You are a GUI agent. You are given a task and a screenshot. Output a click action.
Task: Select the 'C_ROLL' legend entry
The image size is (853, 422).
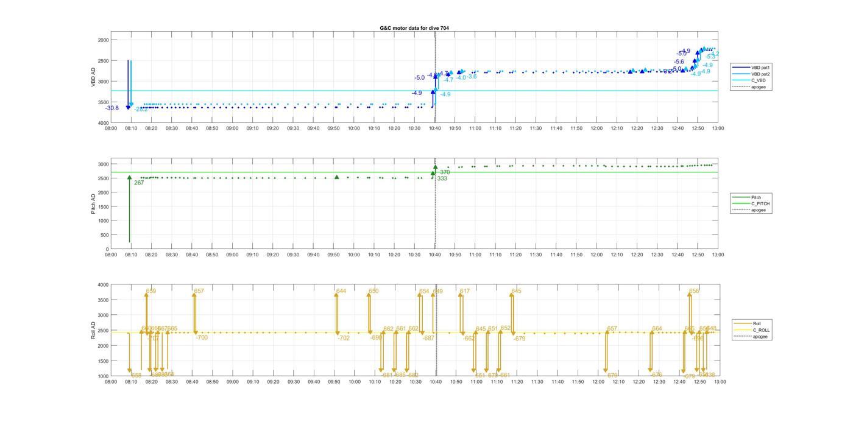(752, 330)
